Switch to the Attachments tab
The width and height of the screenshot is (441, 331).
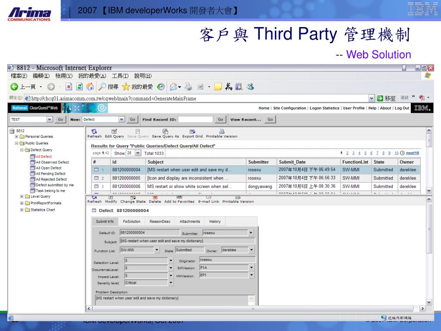189,222
